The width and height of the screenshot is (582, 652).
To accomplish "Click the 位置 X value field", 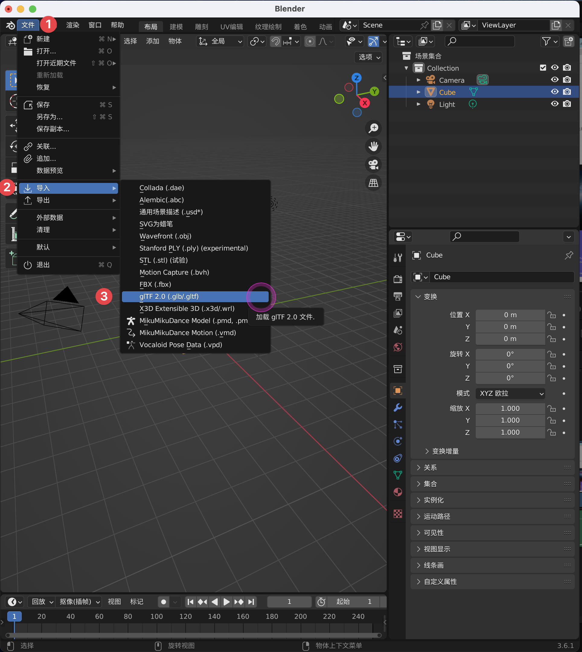I will (510, 315).
